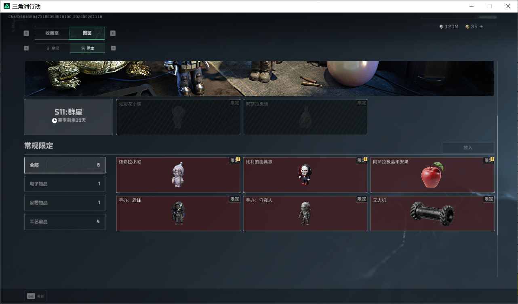Select the 手办：守夜人 figure card

click(305, 213)
